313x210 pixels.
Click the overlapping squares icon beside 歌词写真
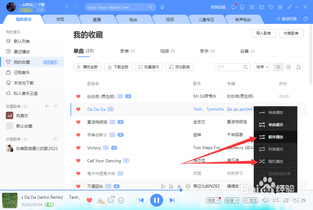(305, 19)
